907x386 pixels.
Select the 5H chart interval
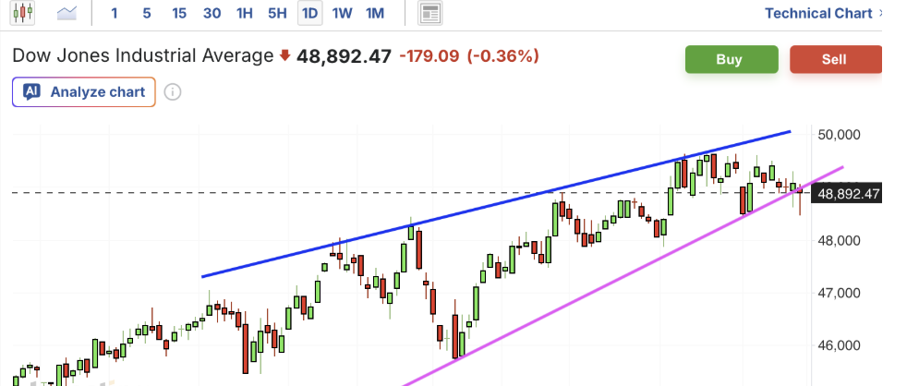[x=276, y=13]
